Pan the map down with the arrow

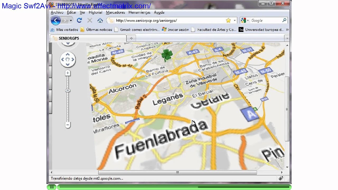click(x=68, y=64)
